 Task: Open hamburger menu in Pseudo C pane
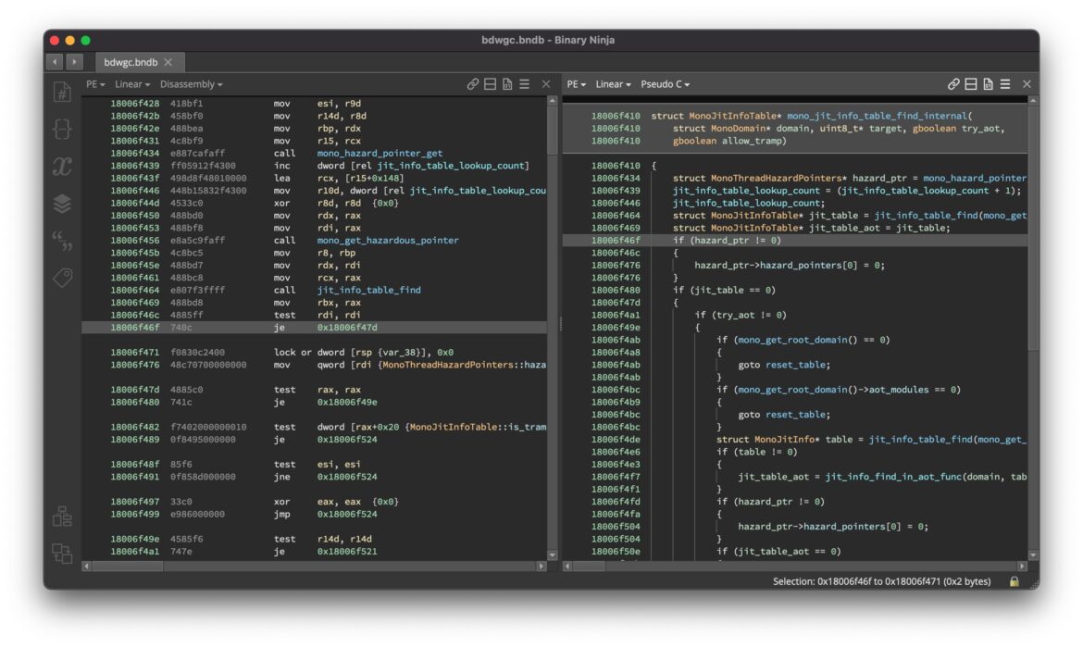1004,84
